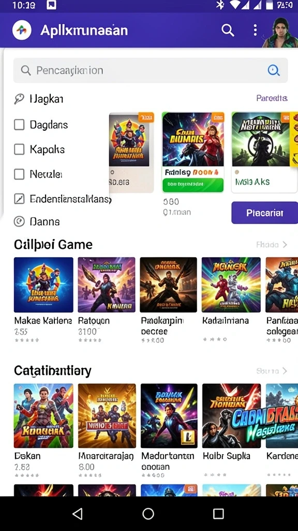Tap the search magnifier in the top bar
Screen dimensions: 298x531
228,31
